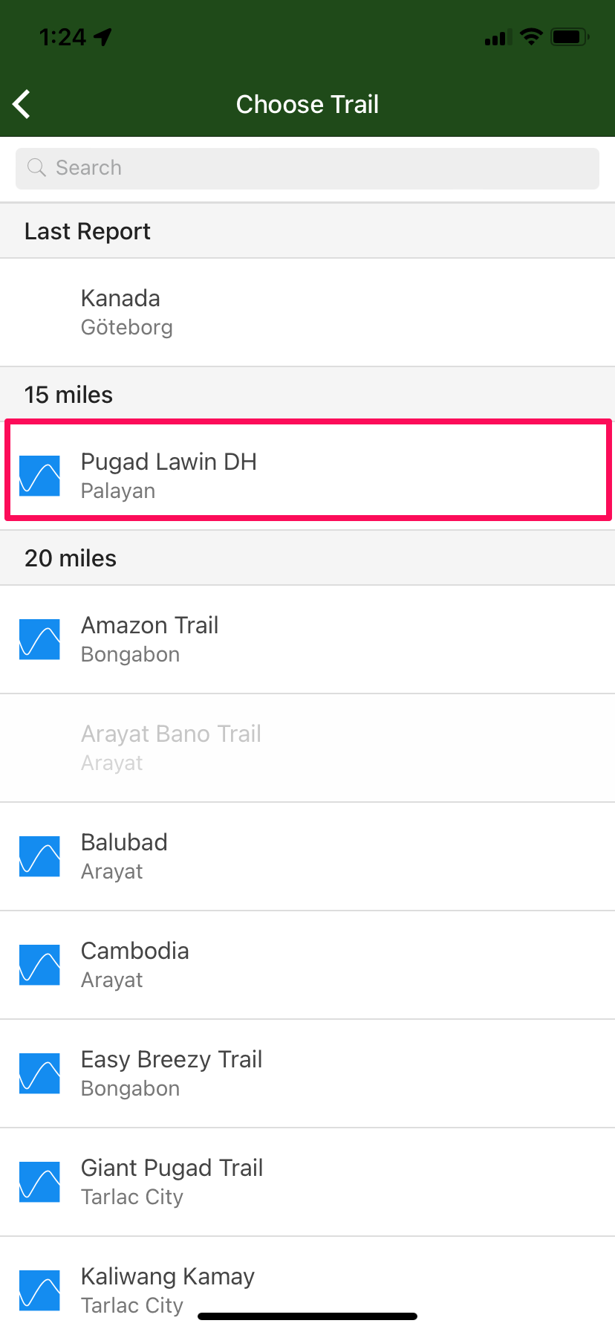Image resolution: width=615 pixels, height=1332 pixels.
Task: Focus the Search trails field
Action: coord(307,168)
